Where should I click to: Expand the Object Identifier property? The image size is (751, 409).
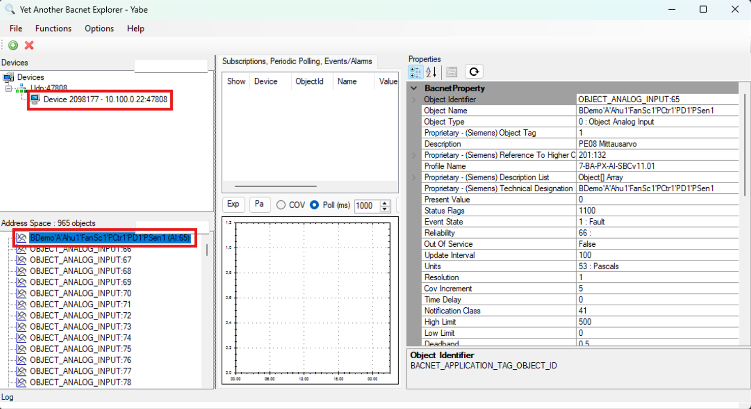coord(414,99)
